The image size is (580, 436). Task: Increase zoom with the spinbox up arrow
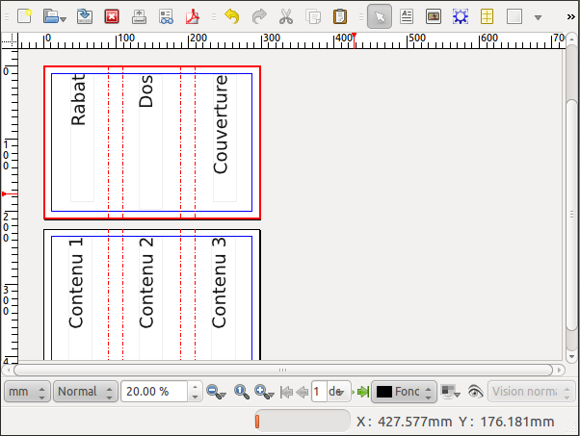(195, 387)
